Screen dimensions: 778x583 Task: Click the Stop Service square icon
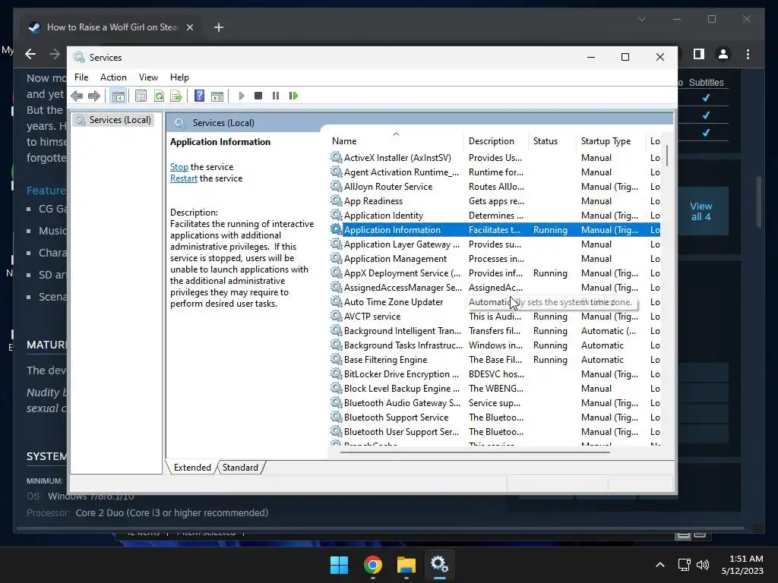coord(258,96)
